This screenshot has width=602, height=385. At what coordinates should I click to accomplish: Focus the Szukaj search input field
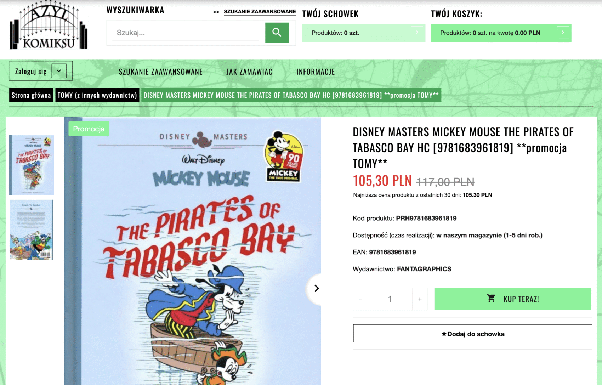(x=185, y=33)
